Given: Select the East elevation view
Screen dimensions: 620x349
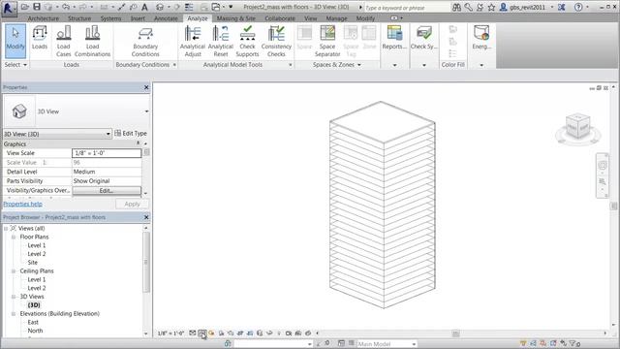Looking at the screenshot, I should click(33, 322).
